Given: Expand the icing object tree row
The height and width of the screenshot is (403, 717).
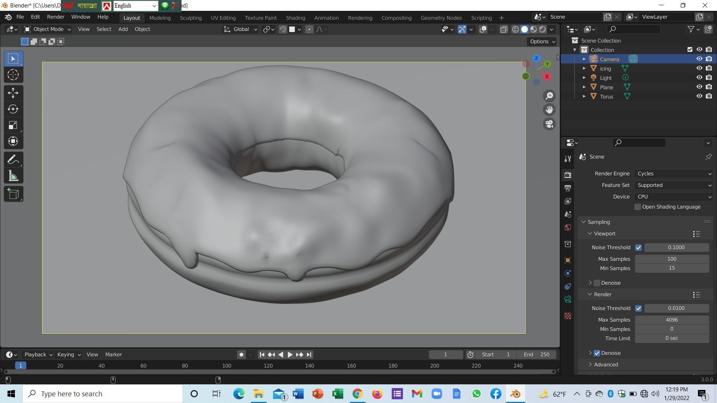Looking at the screenshot, I should pyautogui.click(x=584, y=68).
